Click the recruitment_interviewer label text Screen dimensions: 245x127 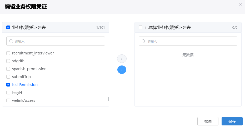[x=33, y=53]
